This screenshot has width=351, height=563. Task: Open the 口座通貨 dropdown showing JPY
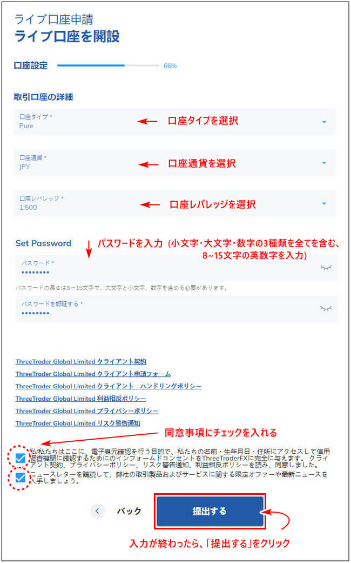pyautogui.click(x=174, y=163)
